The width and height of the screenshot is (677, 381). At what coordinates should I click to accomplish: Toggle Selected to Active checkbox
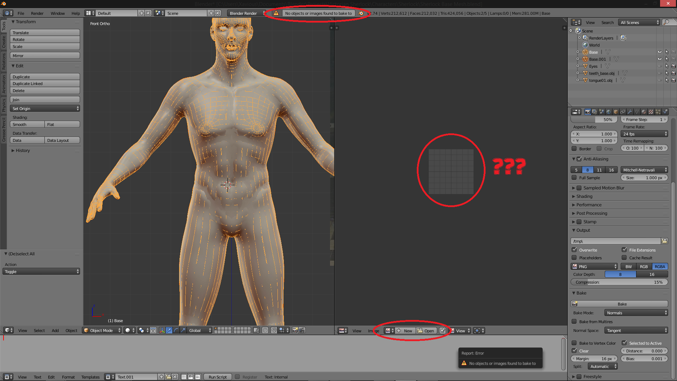tap(623, 343)
